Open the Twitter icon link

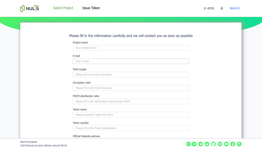pyautogui.click(x=200, y=144)
